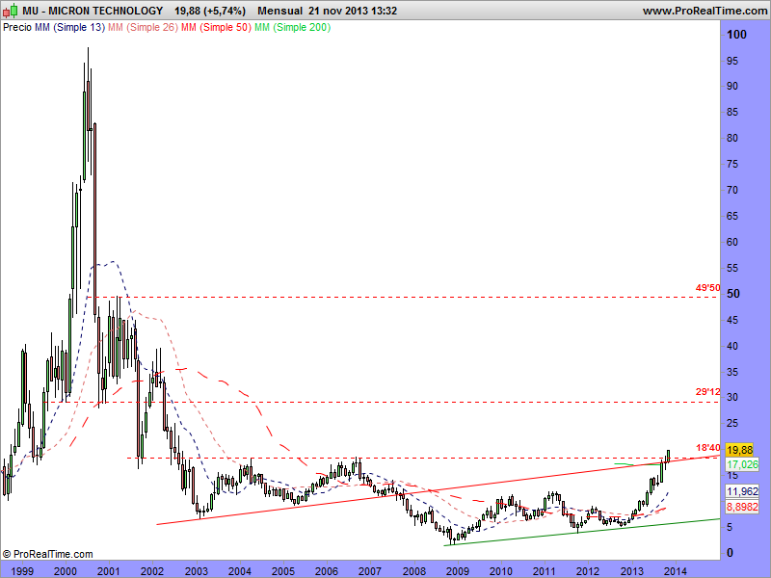Click the yellow 19,88 current price tag
The height and width of the screenshot is (578, 771).
point(739,450)
